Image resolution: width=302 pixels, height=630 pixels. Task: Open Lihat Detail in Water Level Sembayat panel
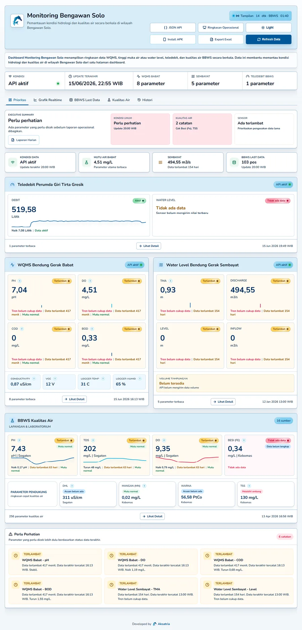click(223, 402)
